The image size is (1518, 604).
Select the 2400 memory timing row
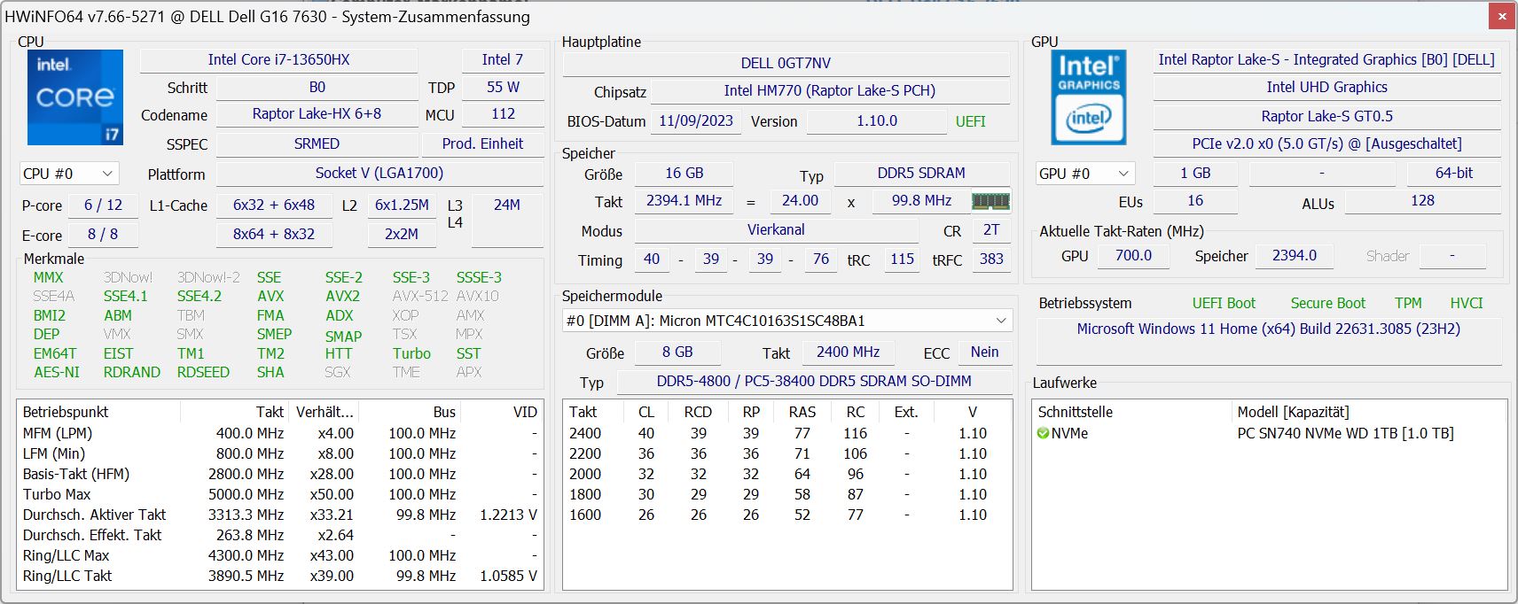(585, 433)
